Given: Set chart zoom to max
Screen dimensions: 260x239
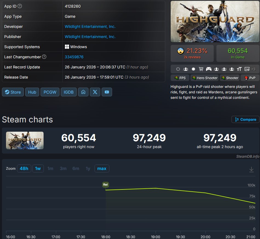Looking at the screenshot, I should [102, 168].
